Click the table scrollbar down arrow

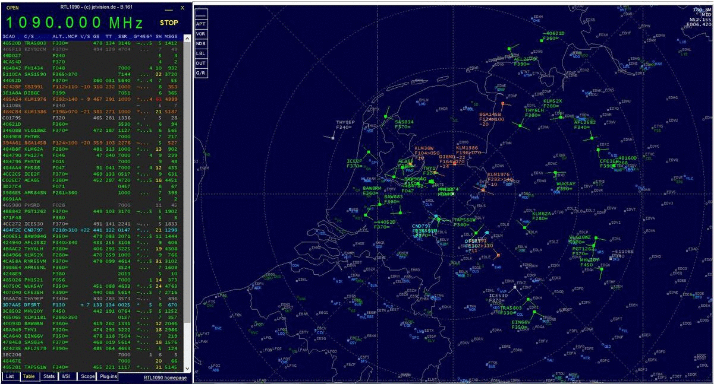(x=187, y=368)
